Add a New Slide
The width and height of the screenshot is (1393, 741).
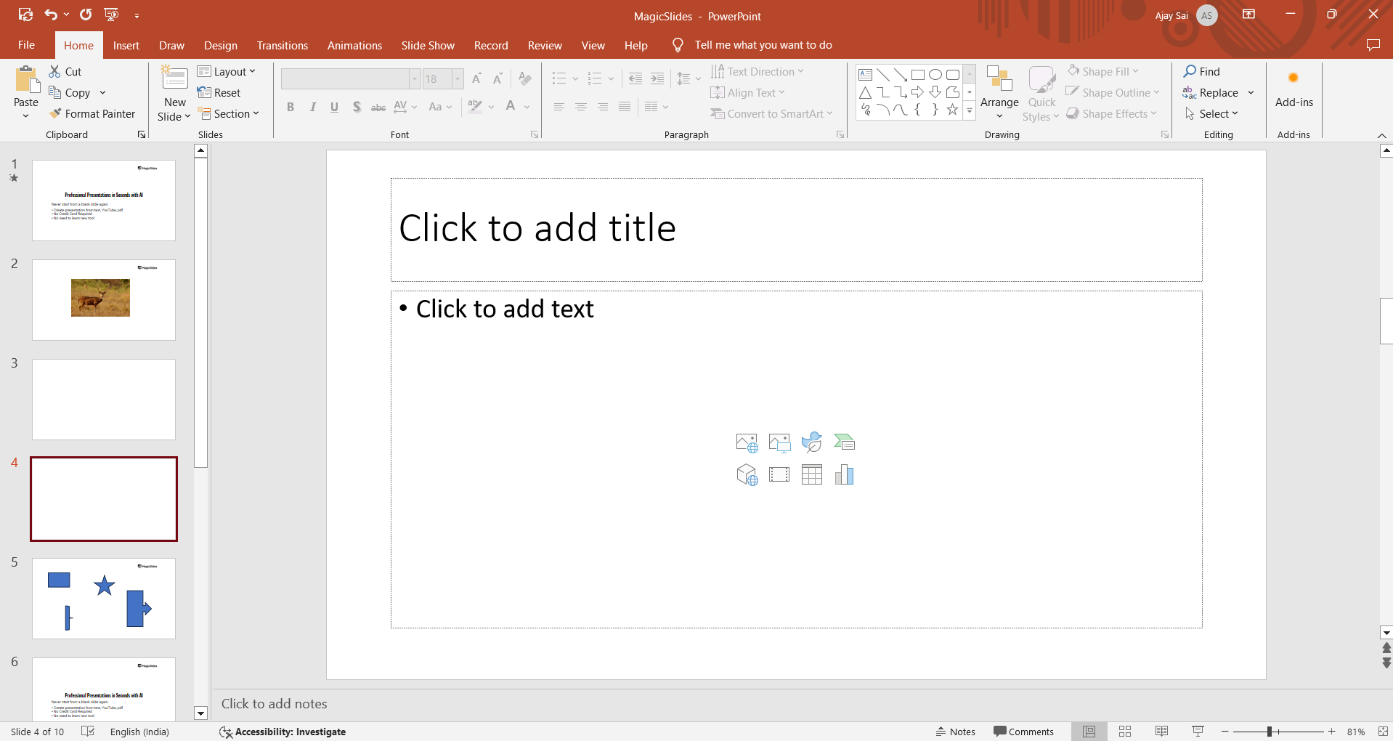[174, 94]
